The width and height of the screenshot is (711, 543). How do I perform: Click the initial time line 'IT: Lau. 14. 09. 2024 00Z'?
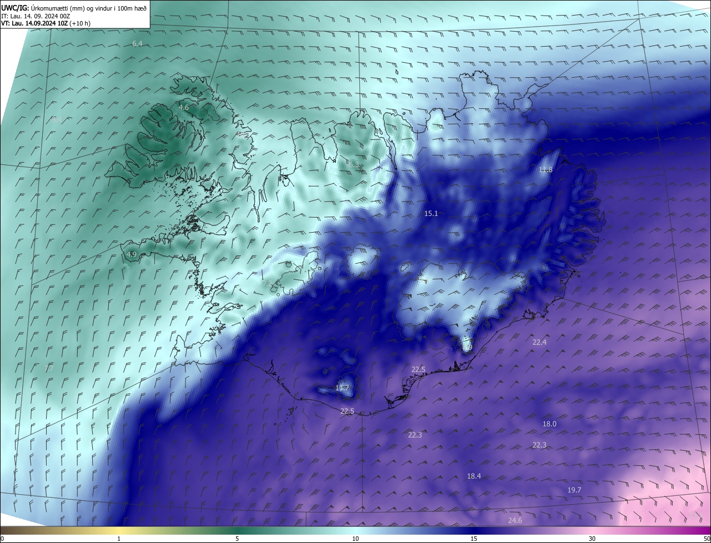tap(36, 16)
